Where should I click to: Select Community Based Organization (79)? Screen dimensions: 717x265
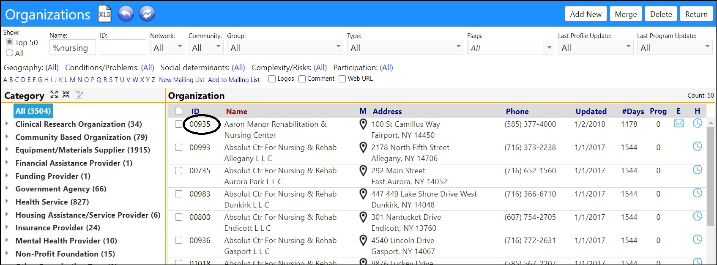(82, 137)
